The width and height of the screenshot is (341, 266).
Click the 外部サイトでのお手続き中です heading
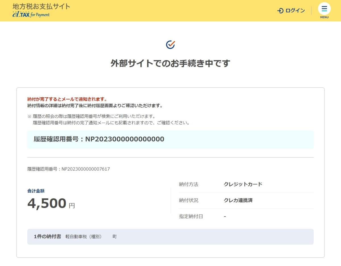coord(170,63)
